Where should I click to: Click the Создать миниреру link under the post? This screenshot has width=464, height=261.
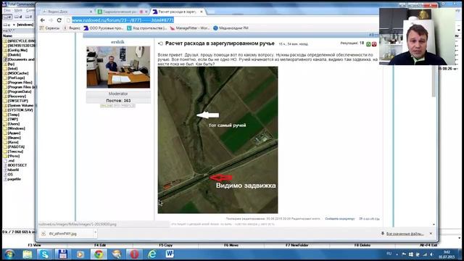point(340,219)
